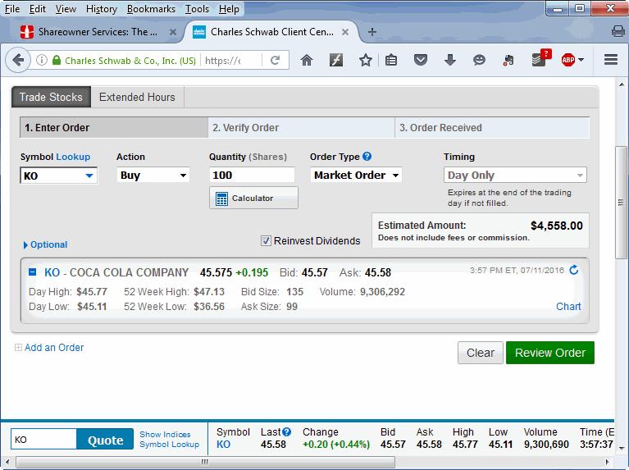Click the green Review Order button
The width and height of the screenshot is (629, 470).
click(550, 353)
